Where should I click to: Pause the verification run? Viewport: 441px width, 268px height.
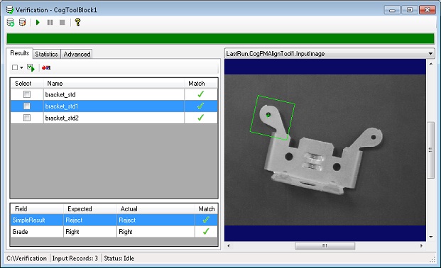[50, 22]
